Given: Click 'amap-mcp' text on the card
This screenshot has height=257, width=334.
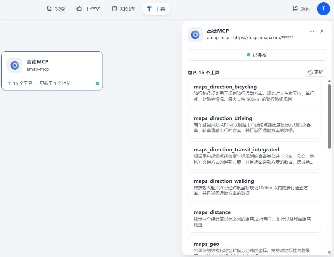Looking at the screenshot, I should click(38, 69).
